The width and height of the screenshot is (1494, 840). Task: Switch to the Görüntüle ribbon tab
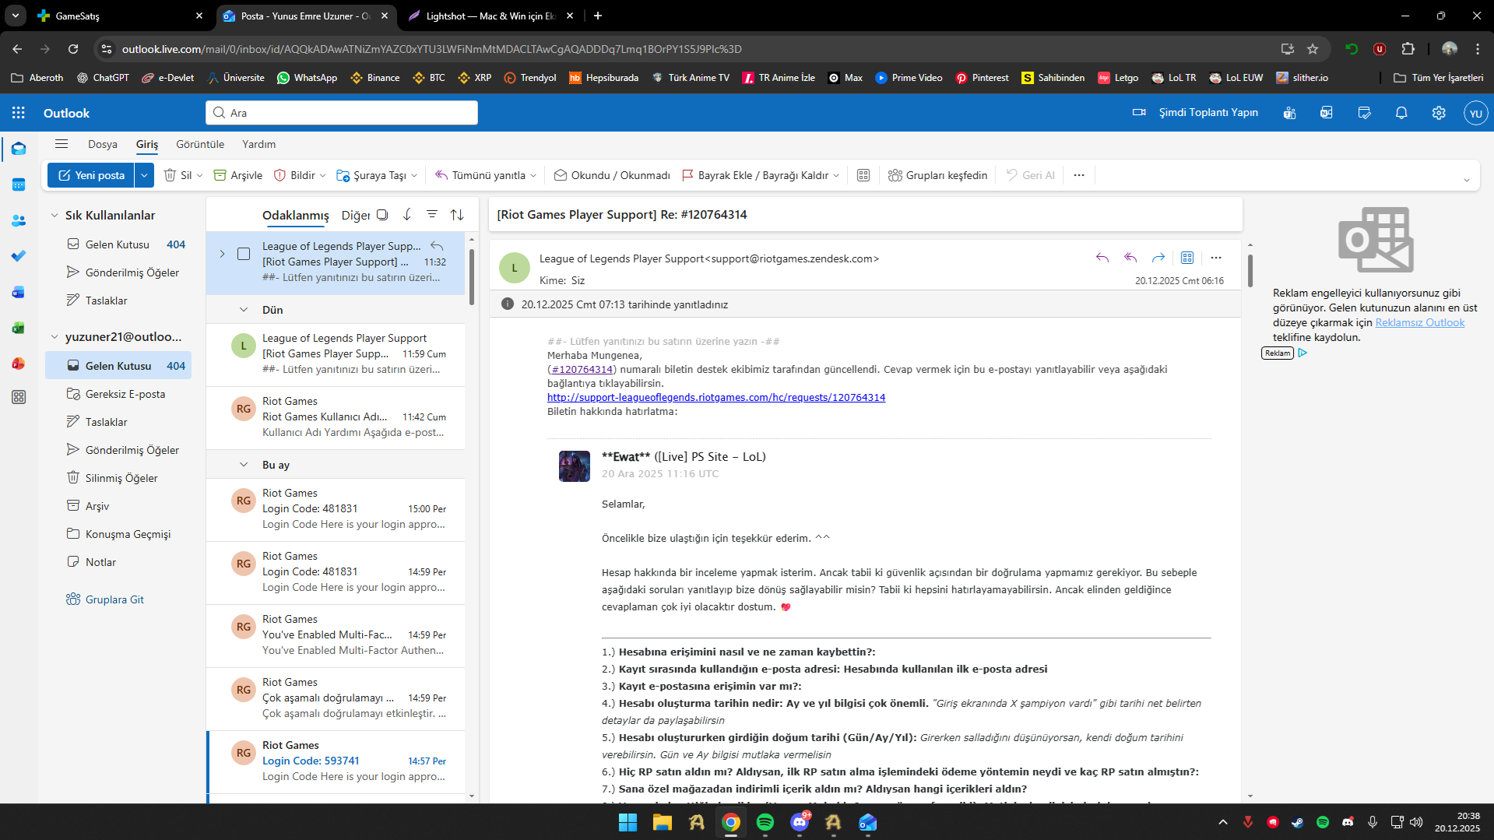[x=200, y=144]
